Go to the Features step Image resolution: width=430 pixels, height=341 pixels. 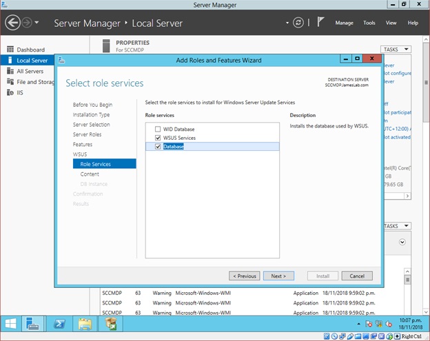(82, 144)
